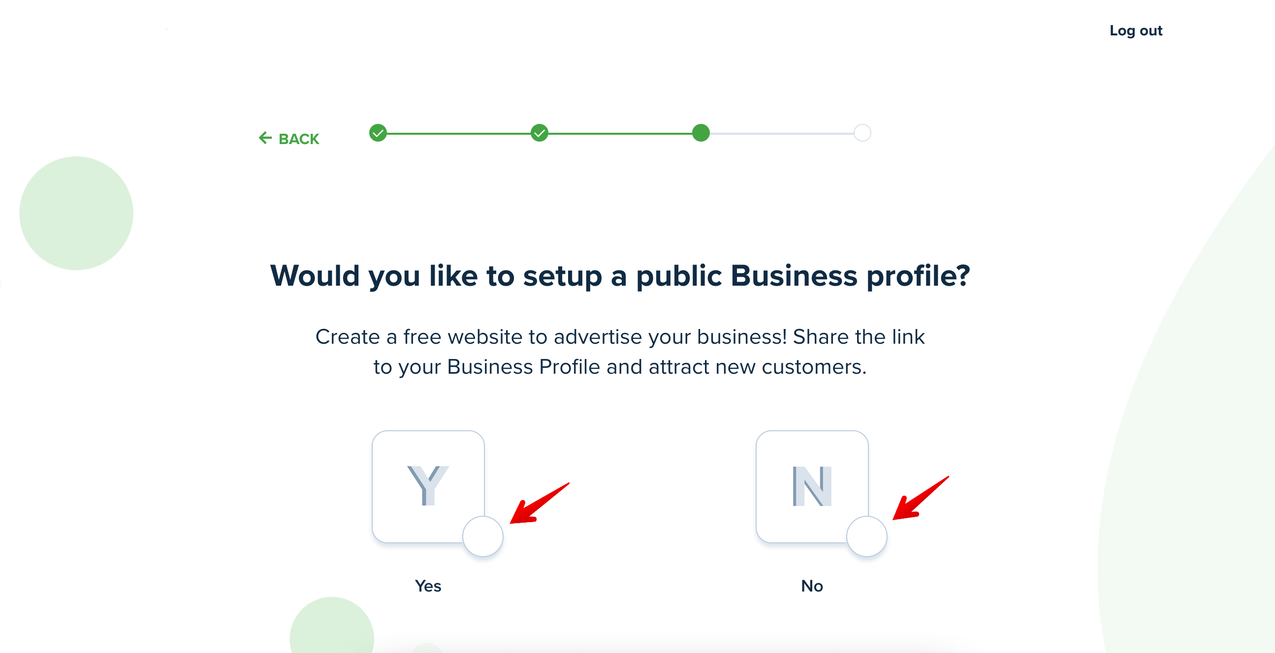Click the red arrow pointing at Yes
This screenshot has height=653, width=1275.
[540, 503]
